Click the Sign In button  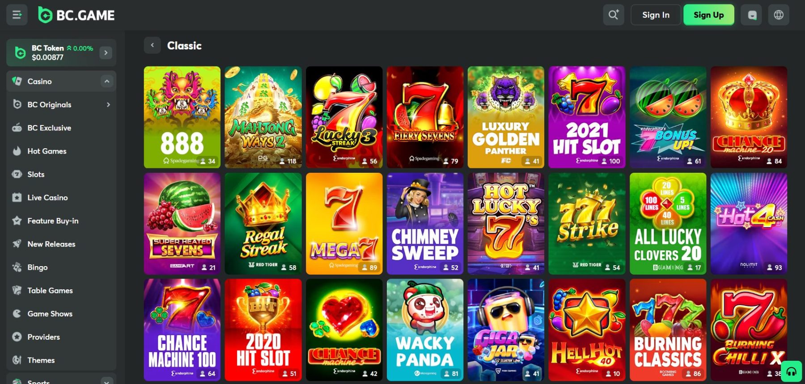tap(656, 15)
